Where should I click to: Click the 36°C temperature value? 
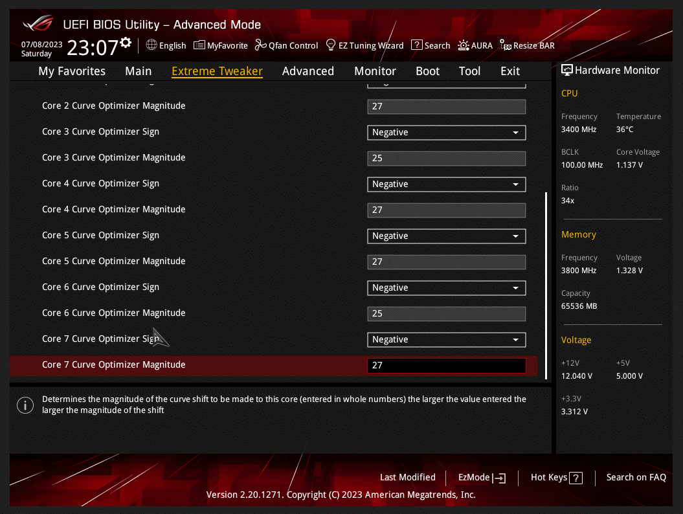coord(625,129)
